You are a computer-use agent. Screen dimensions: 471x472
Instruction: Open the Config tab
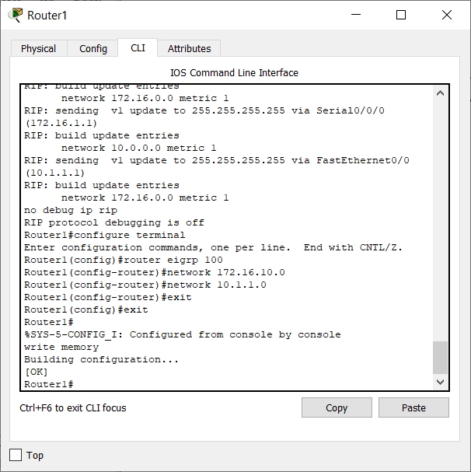point(93,48)
